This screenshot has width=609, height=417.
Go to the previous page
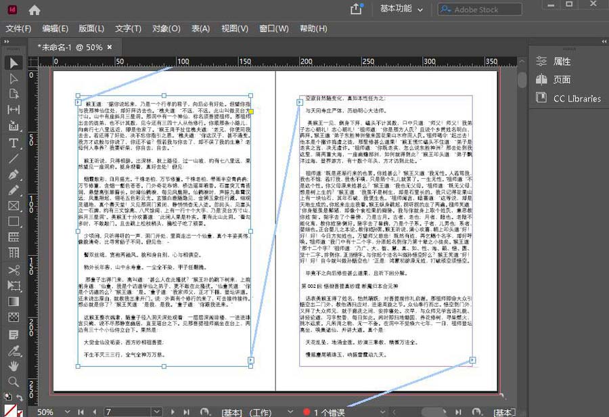(94, 412)
